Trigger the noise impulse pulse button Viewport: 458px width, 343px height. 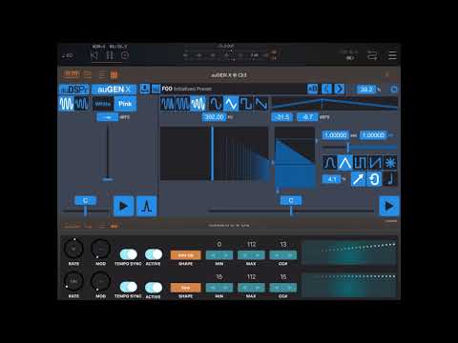pyautogui.click(x=147, y=206)
